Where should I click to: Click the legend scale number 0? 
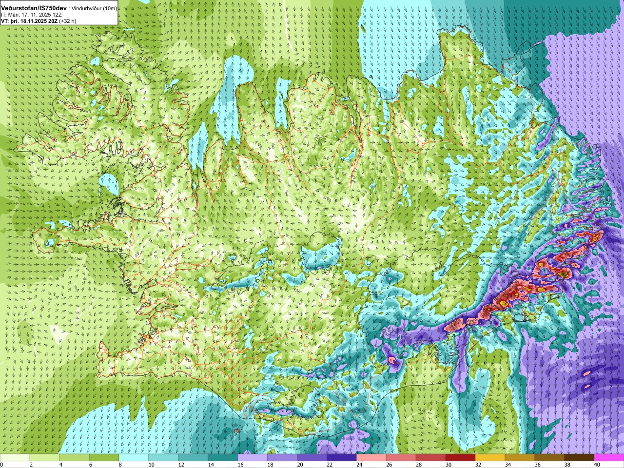point(2,465)
